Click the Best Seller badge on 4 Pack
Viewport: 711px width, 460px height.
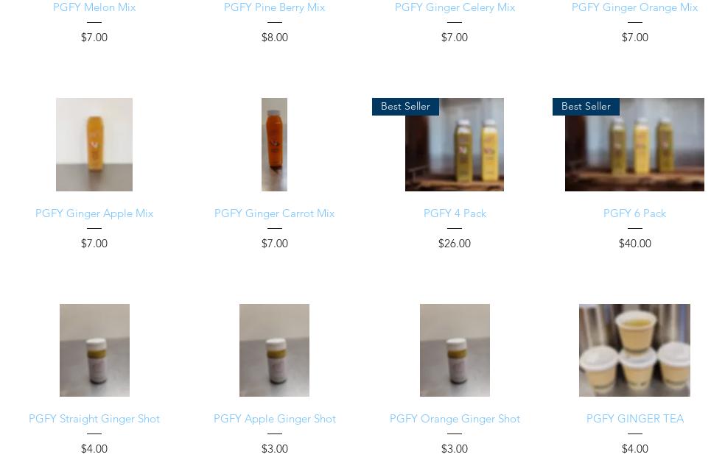click(405, 107)
